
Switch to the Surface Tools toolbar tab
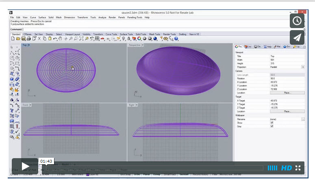click(126, 34)
